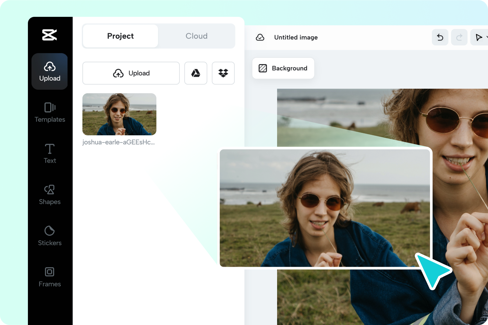Image resolution: width=488 pixels, height=325 pixels.
Task: Undo the last action
Action: point(440,37)
